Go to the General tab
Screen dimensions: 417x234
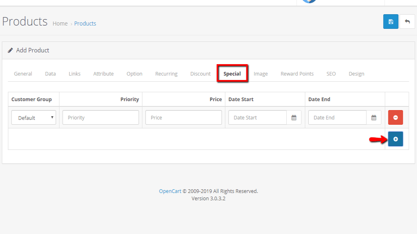tap(23, 74)
